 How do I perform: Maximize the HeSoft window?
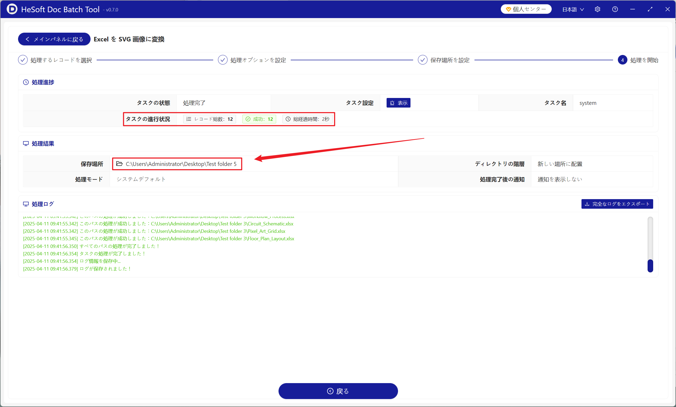(x=650, y=9)
